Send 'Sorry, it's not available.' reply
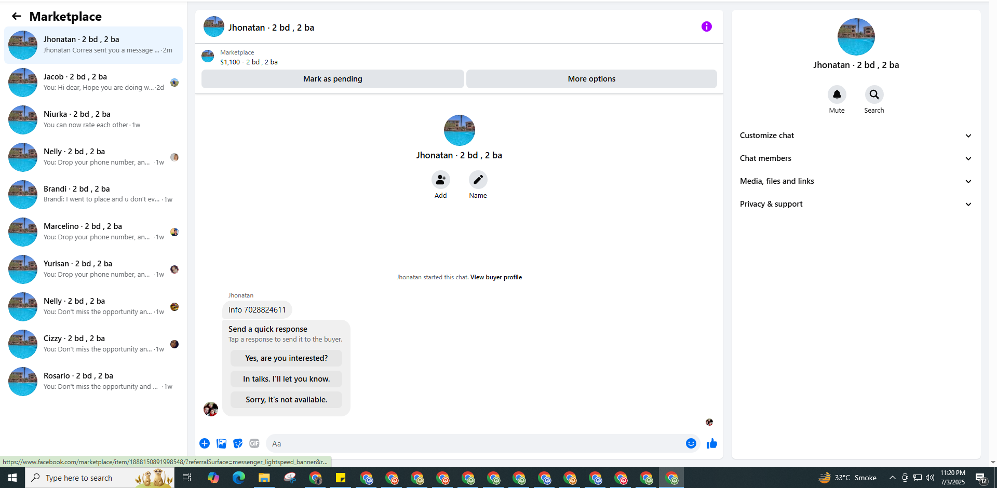 tap(286, 400)
